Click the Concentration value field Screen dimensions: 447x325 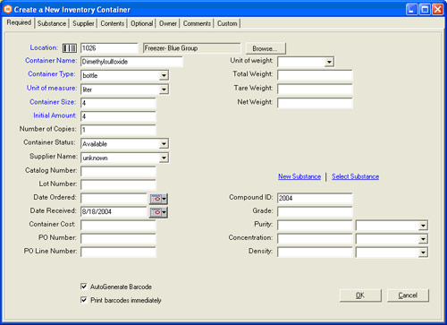tap(315, 239)
